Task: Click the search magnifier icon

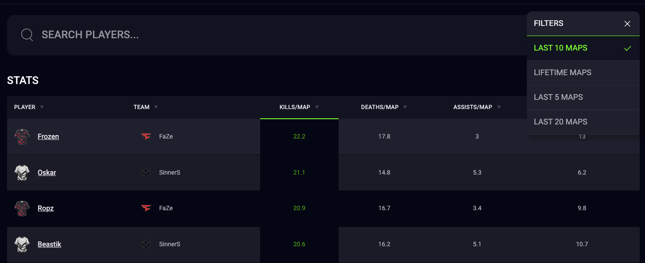Action: click(x=27, y=35)
